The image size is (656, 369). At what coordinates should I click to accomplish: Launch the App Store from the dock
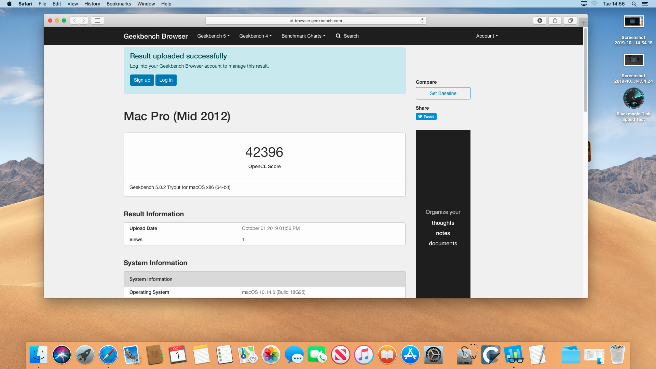coord(410,355)
